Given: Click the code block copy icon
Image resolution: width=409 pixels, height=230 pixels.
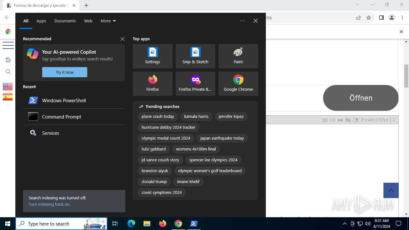Looking at the screenshot, I should pos(348,120).
